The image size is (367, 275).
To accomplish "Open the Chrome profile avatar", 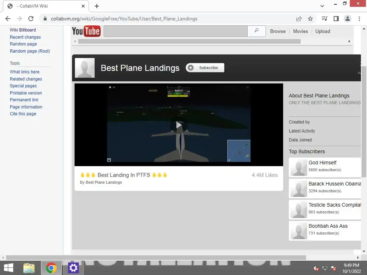I will (348, 19).
